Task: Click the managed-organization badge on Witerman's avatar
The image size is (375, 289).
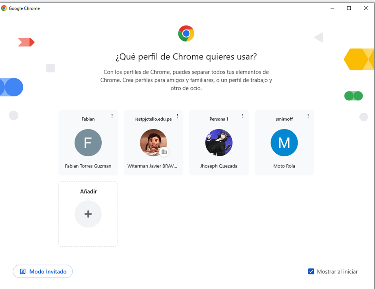Action: pyautogui.click(x=164, y=152)
